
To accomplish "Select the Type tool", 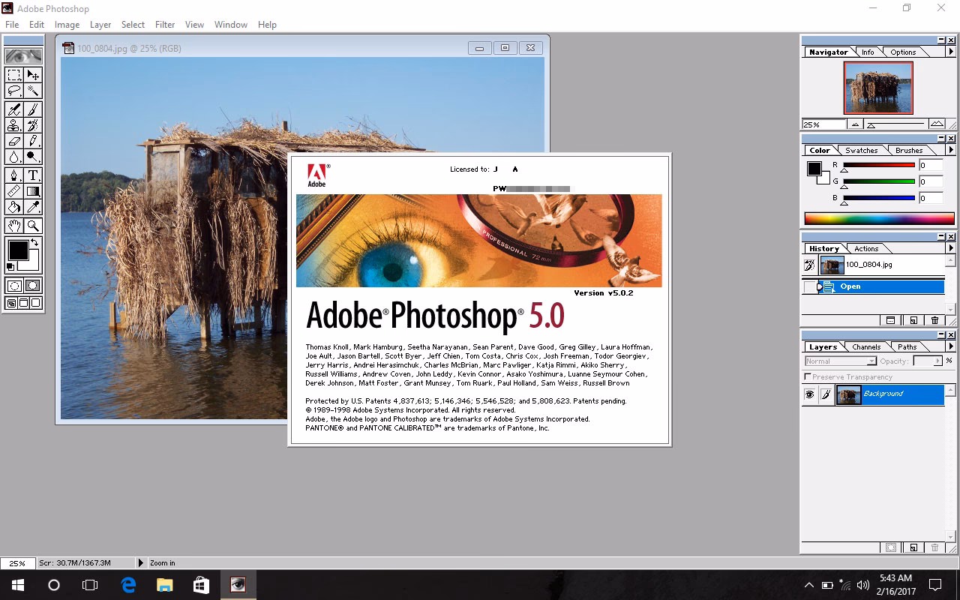I will (x=31, y=173).
